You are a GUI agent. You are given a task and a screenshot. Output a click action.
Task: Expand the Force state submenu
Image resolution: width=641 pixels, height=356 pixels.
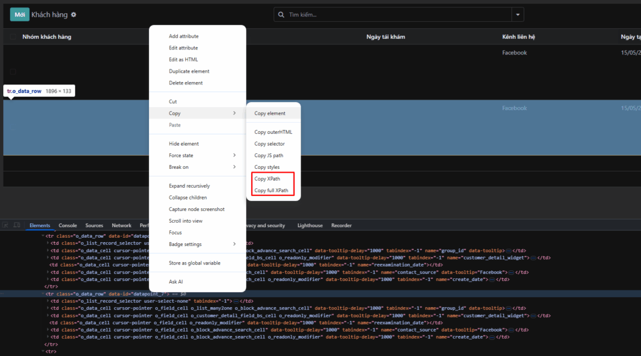click(x=197, y=155)
